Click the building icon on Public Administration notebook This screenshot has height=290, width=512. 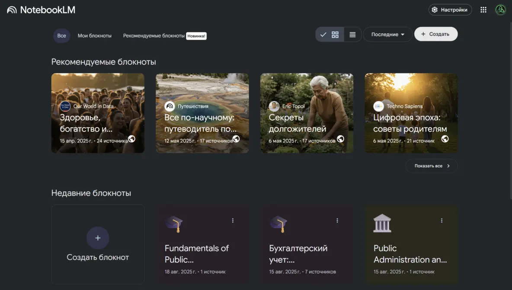click(382, 223)
